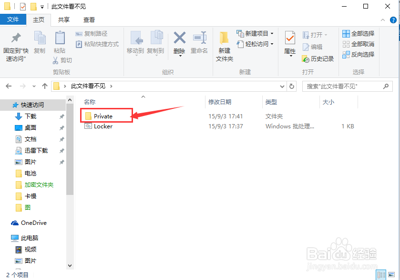
Task: Select 快速访问 Quick access in sidebar
Action: coord(32,105)
